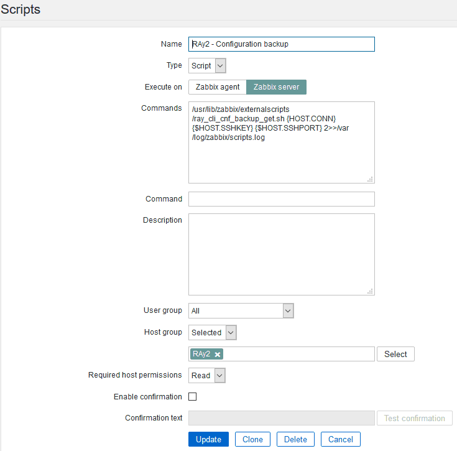Click Select to choose a host group

[395, 354]
